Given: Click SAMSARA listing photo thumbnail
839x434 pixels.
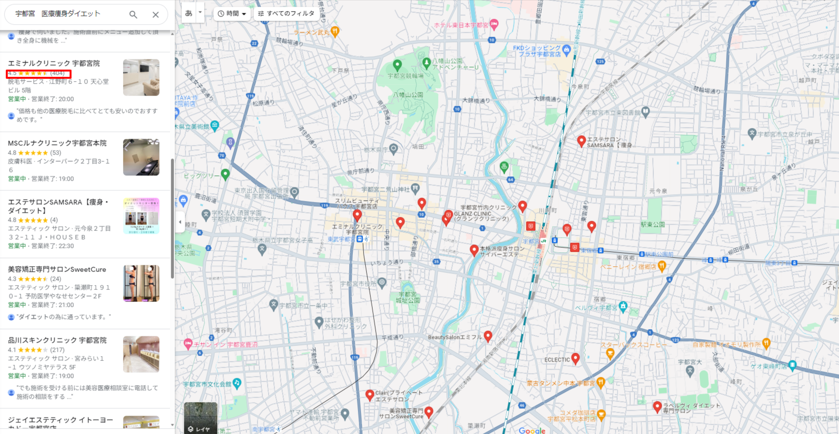Looking at the screenshot, I should point(141,216).
